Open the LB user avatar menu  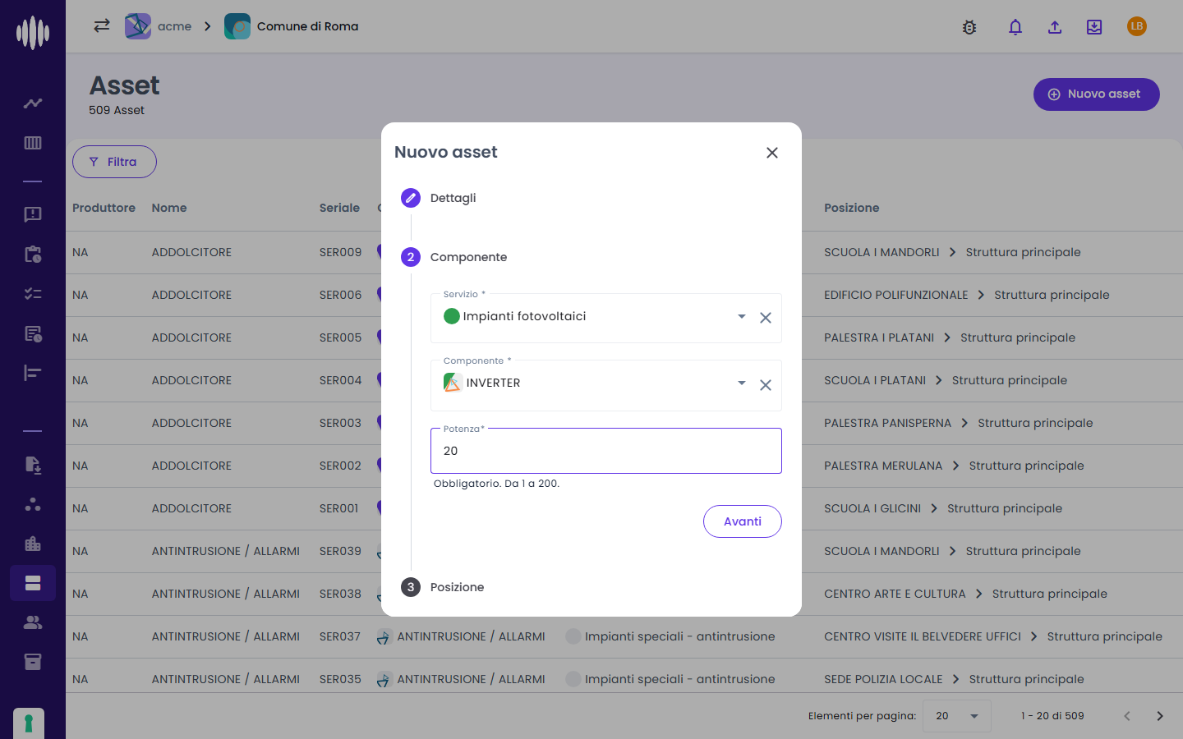[x=1137, y=26]
